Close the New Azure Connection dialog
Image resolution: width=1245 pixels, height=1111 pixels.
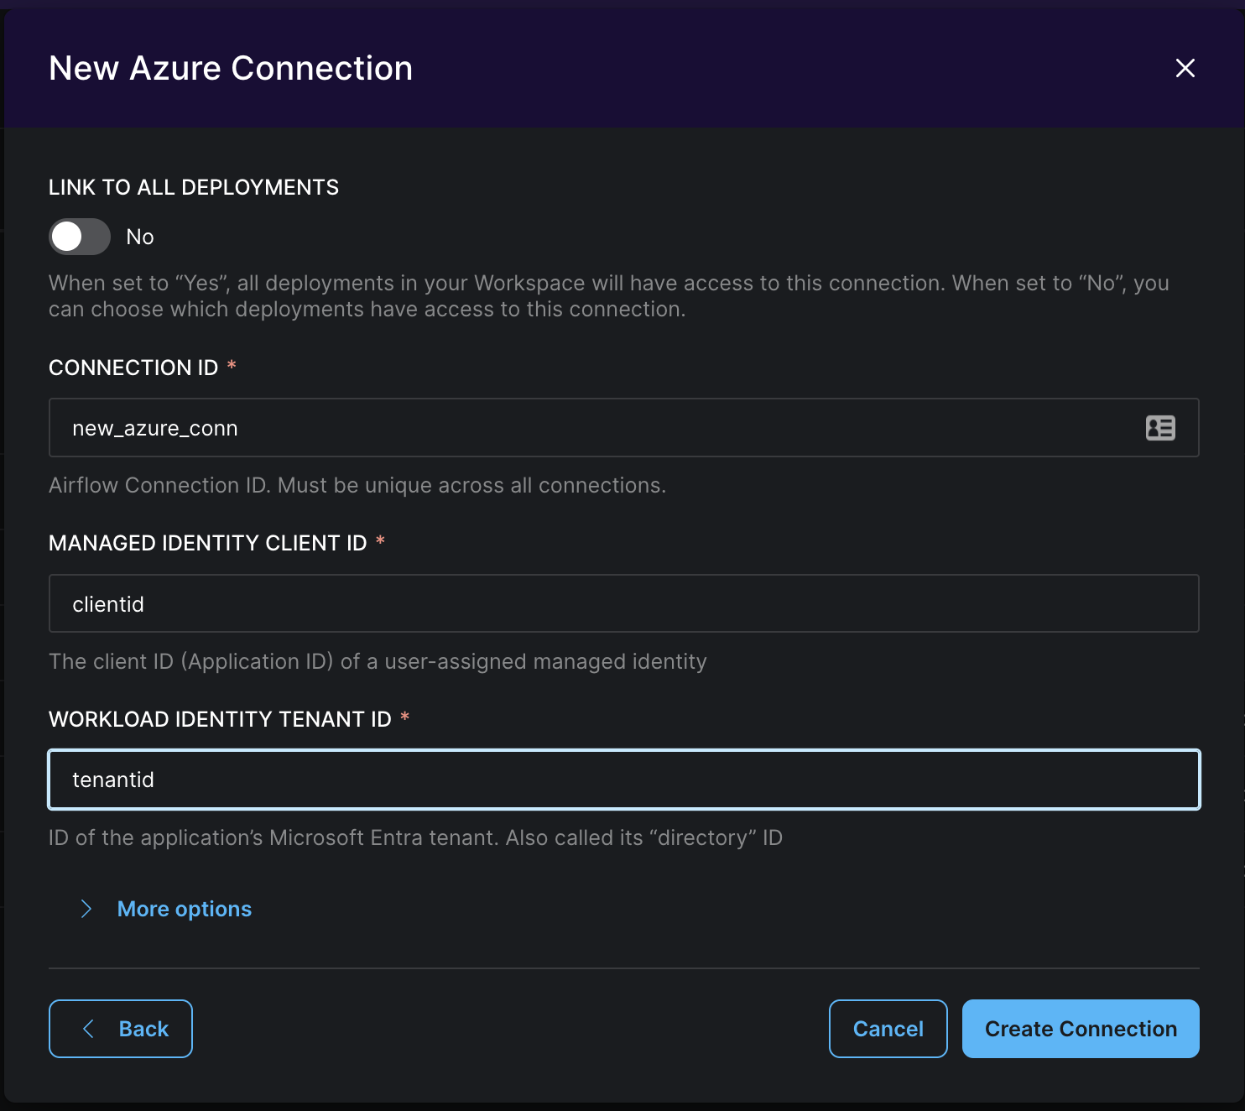click(1185, 68)
